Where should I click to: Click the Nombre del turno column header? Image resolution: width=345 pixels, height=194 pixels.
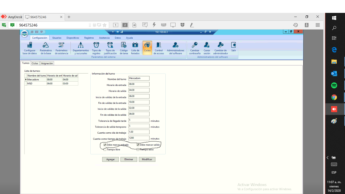(37, 76)
